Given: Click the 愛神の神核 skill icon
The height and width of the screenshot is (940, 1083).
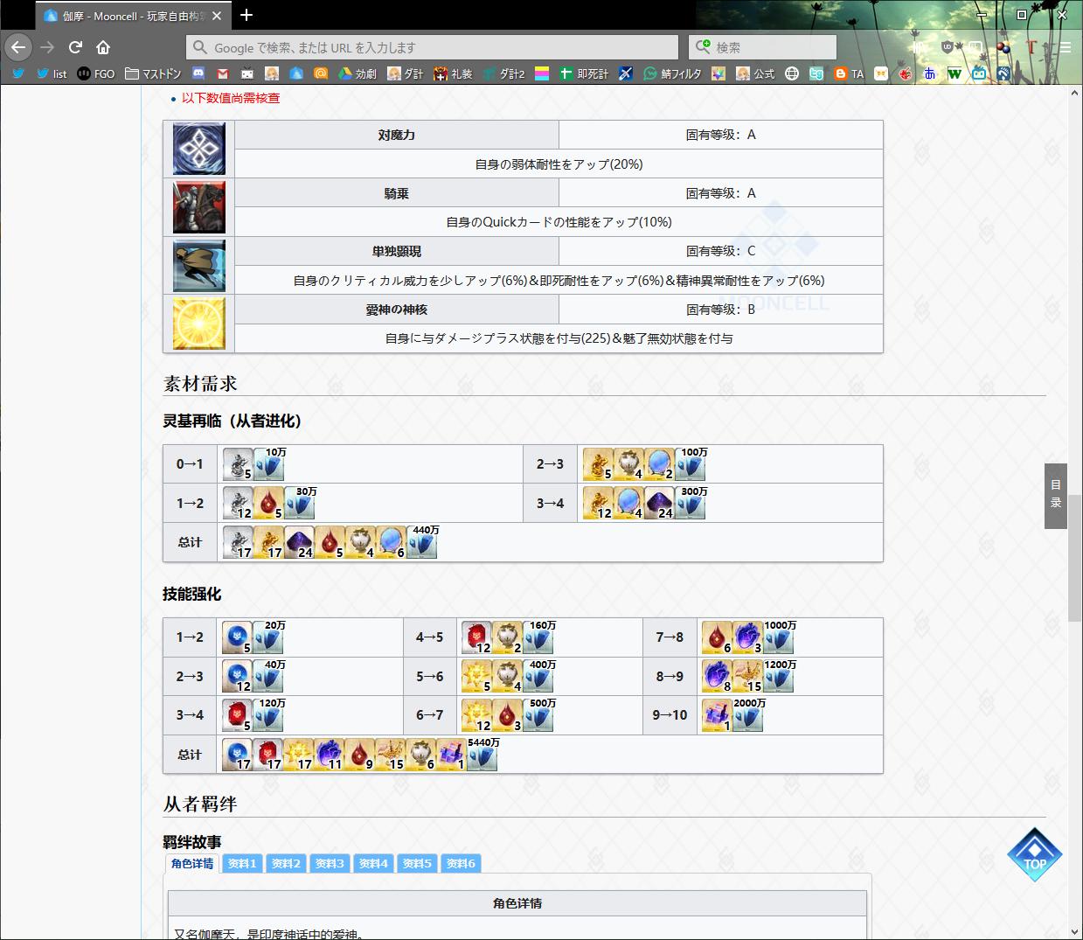Looking at the screenshot, I should [199, 323].
